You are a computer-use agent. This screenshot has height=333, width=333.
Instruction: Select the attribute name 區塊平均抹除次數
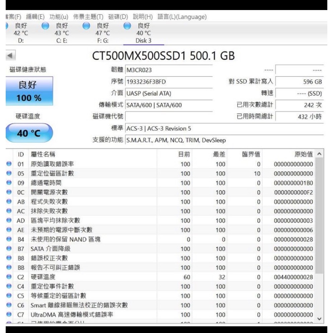pos(55,220)
